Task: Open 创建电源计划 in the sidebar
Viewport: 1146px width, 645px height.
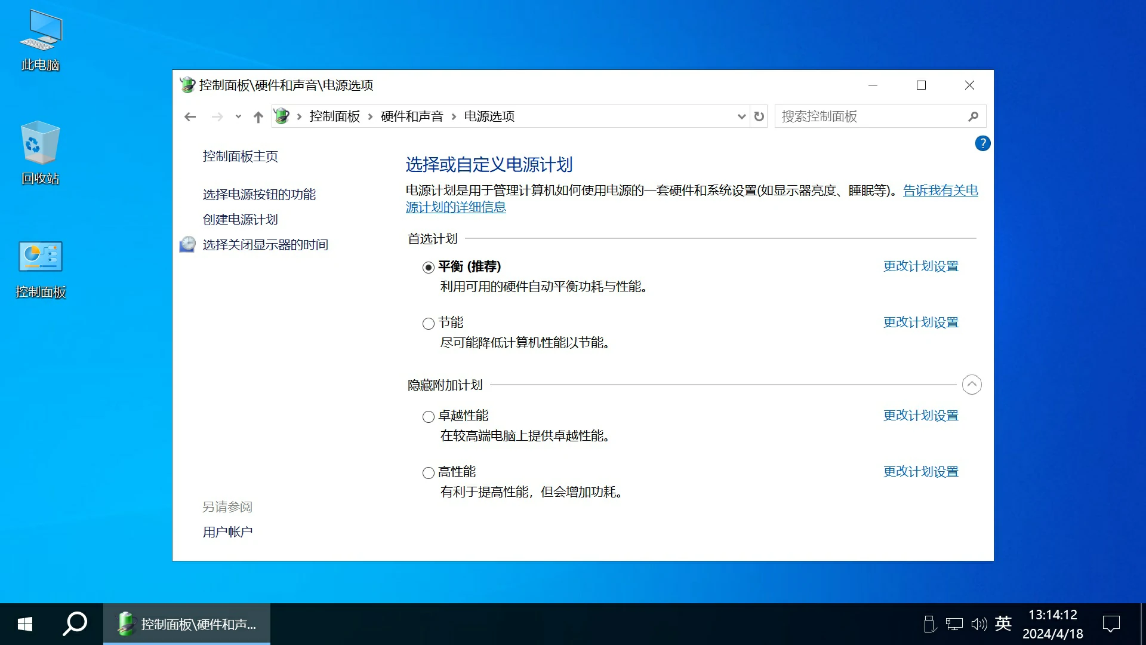Action: click(240, 220)
